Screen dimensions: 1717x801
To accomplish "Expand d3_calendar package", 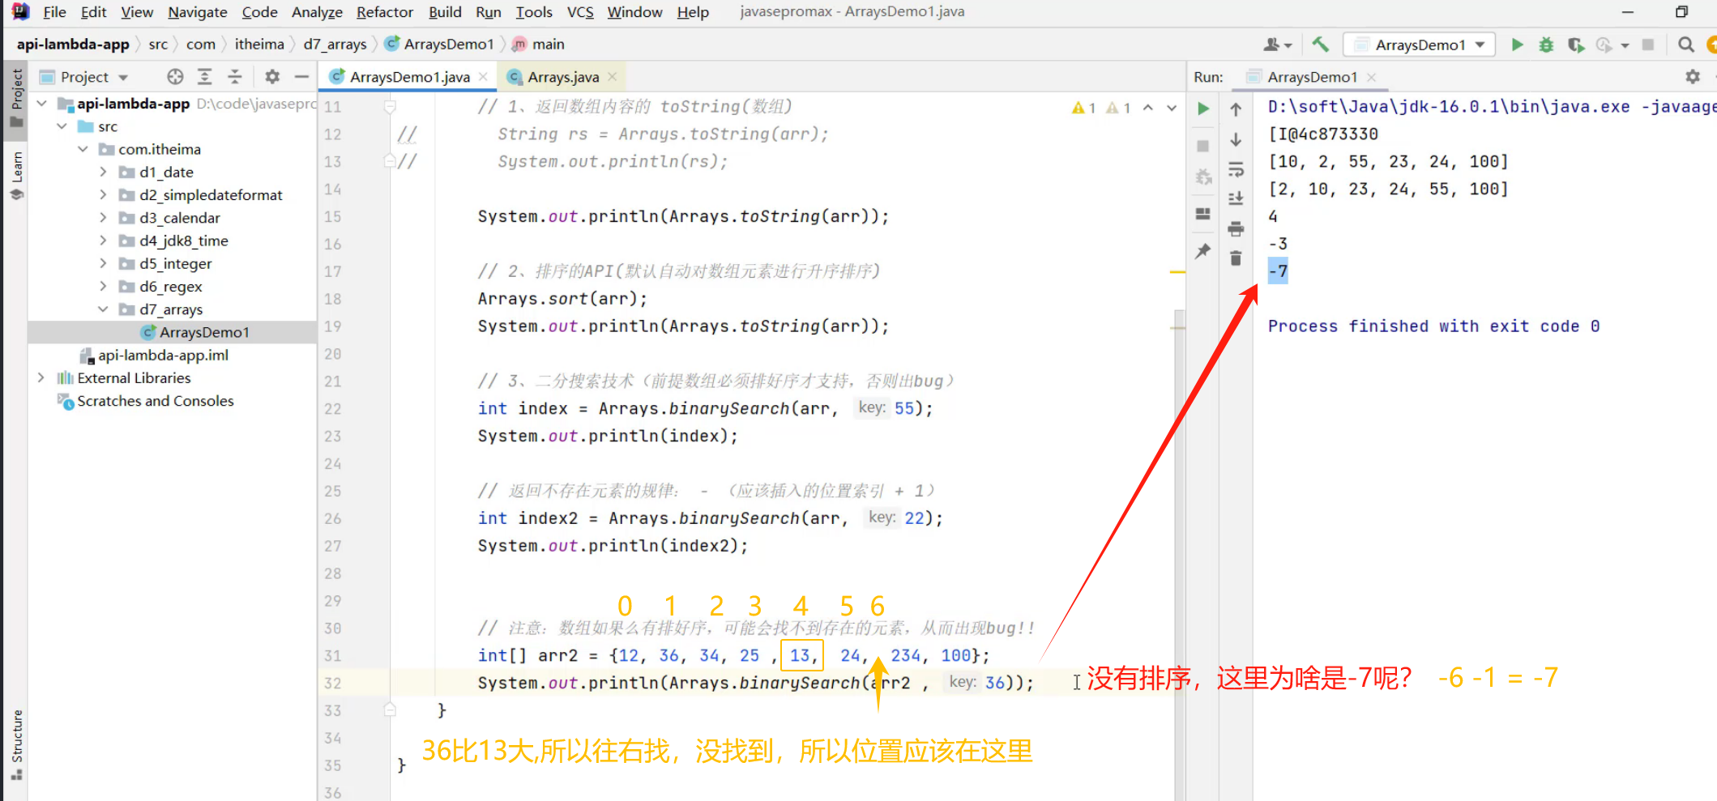I will [103, 218].
